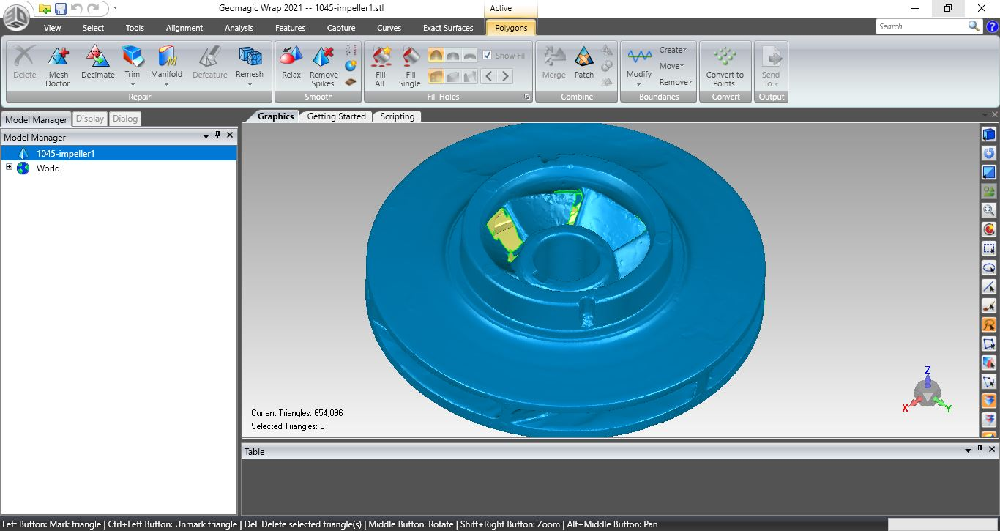This screenshot has width=1000, height=531.
Task: Open Fill Holes dialog launcher
Action: [526, 97]
